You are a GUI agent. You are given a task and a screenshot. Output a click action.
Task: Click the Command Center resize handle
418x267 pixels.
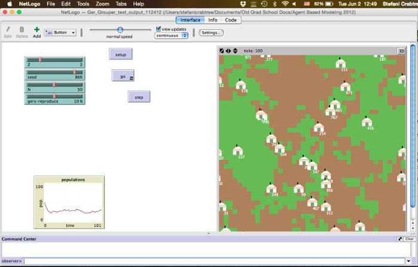click(x=209, y=234)
